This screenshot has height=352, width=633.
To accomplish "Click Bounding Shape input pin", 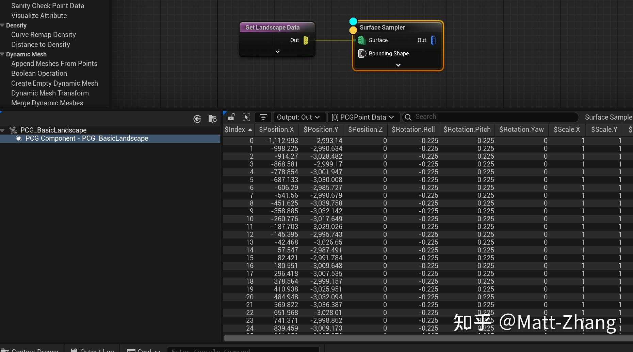I will (362, 54).
